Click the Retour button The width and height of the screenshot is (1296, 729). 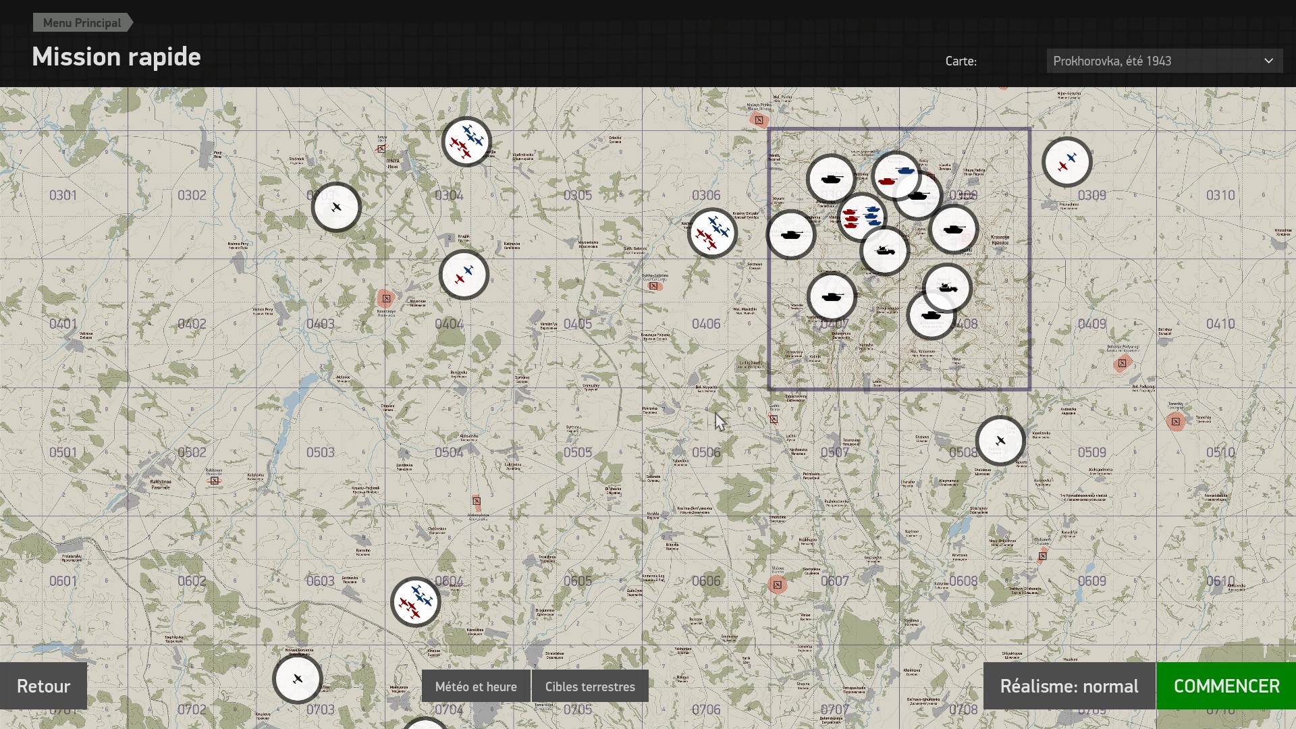click(x=43, y=686)
